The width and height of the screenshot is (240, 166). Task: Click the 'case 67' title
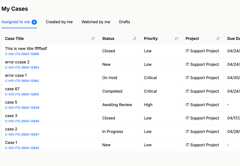pyautogui.click(x=12, y=89)
